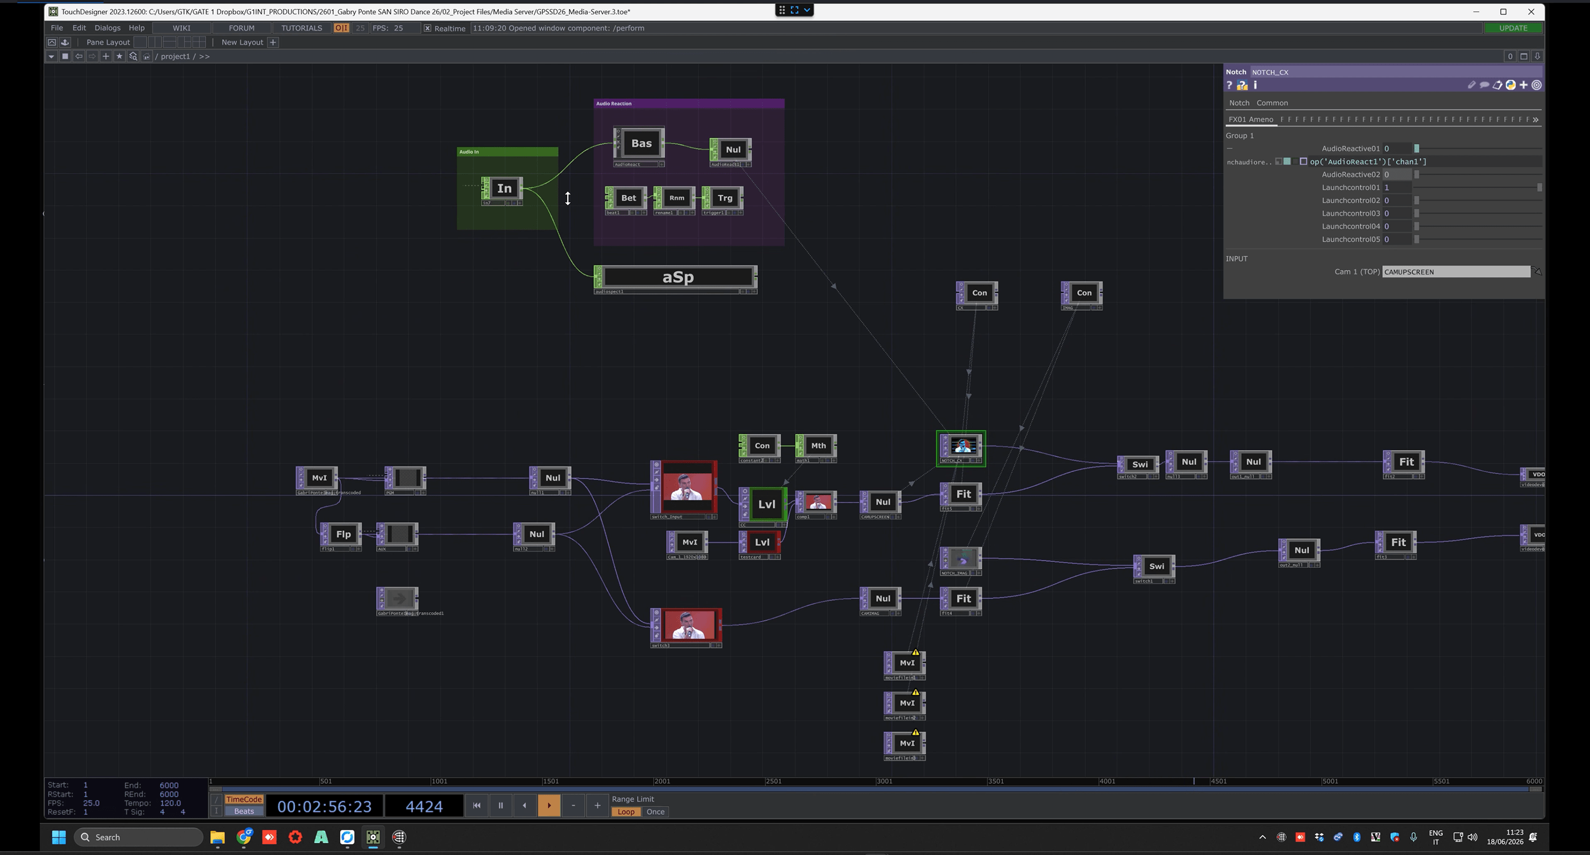Click the bookmark star icon in the path bar
Screen dimensions: 1590x855
click(120, 56)
